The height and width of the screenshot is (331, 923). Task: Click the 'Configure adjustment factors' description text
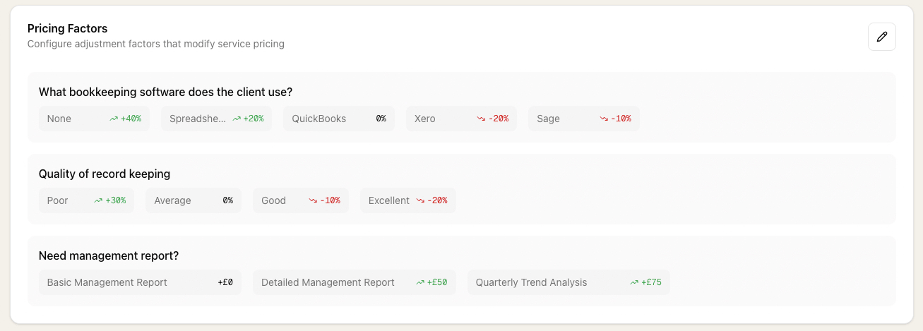[x=156, y=44]
